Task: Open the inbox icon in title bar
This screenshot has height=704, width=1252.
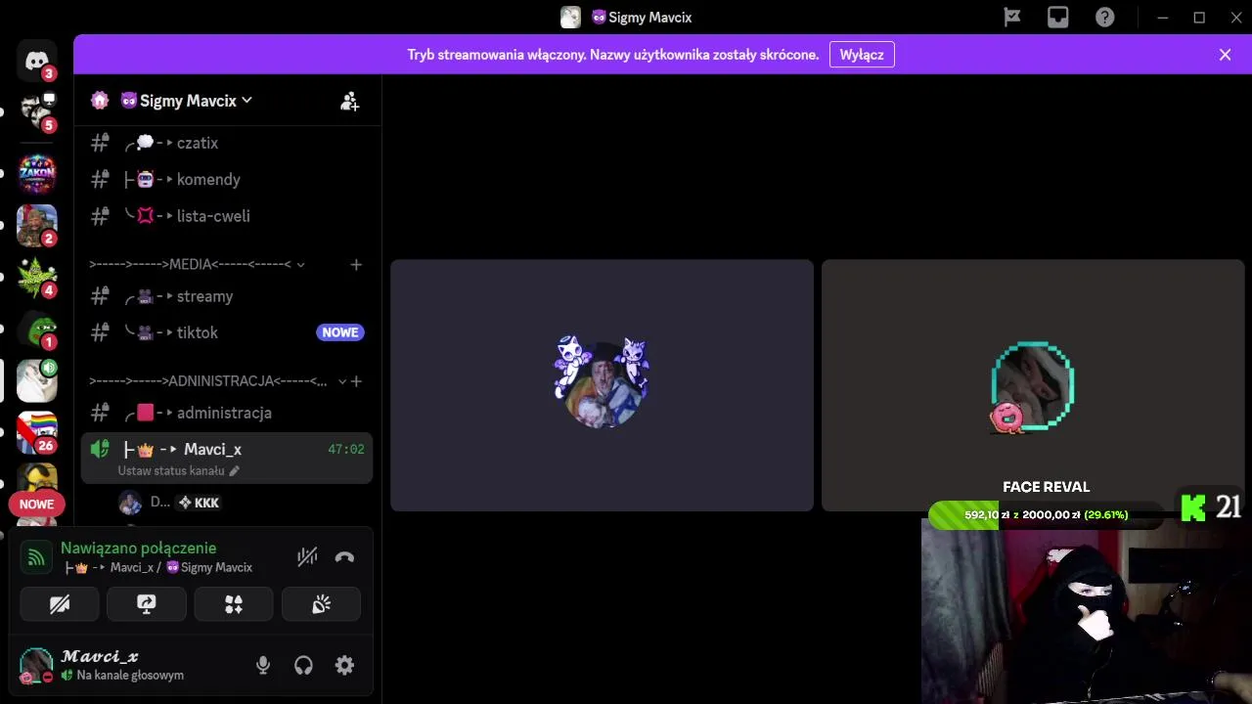Action: [x=1058, y=18]
